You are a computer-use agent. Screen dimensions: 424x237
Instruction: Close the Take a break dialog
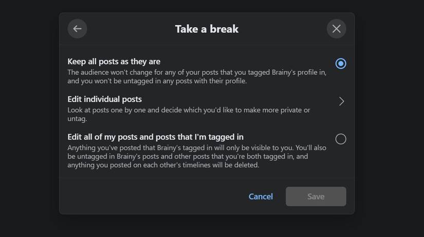(x=336, y=29)
